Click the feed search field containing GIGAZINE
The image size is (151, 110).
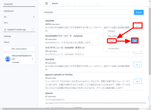point(89,12)
